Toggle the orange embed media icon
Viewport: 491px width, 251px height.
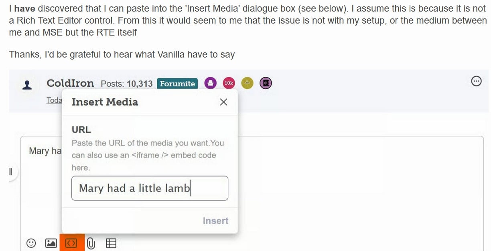click(x=72, y=243)
